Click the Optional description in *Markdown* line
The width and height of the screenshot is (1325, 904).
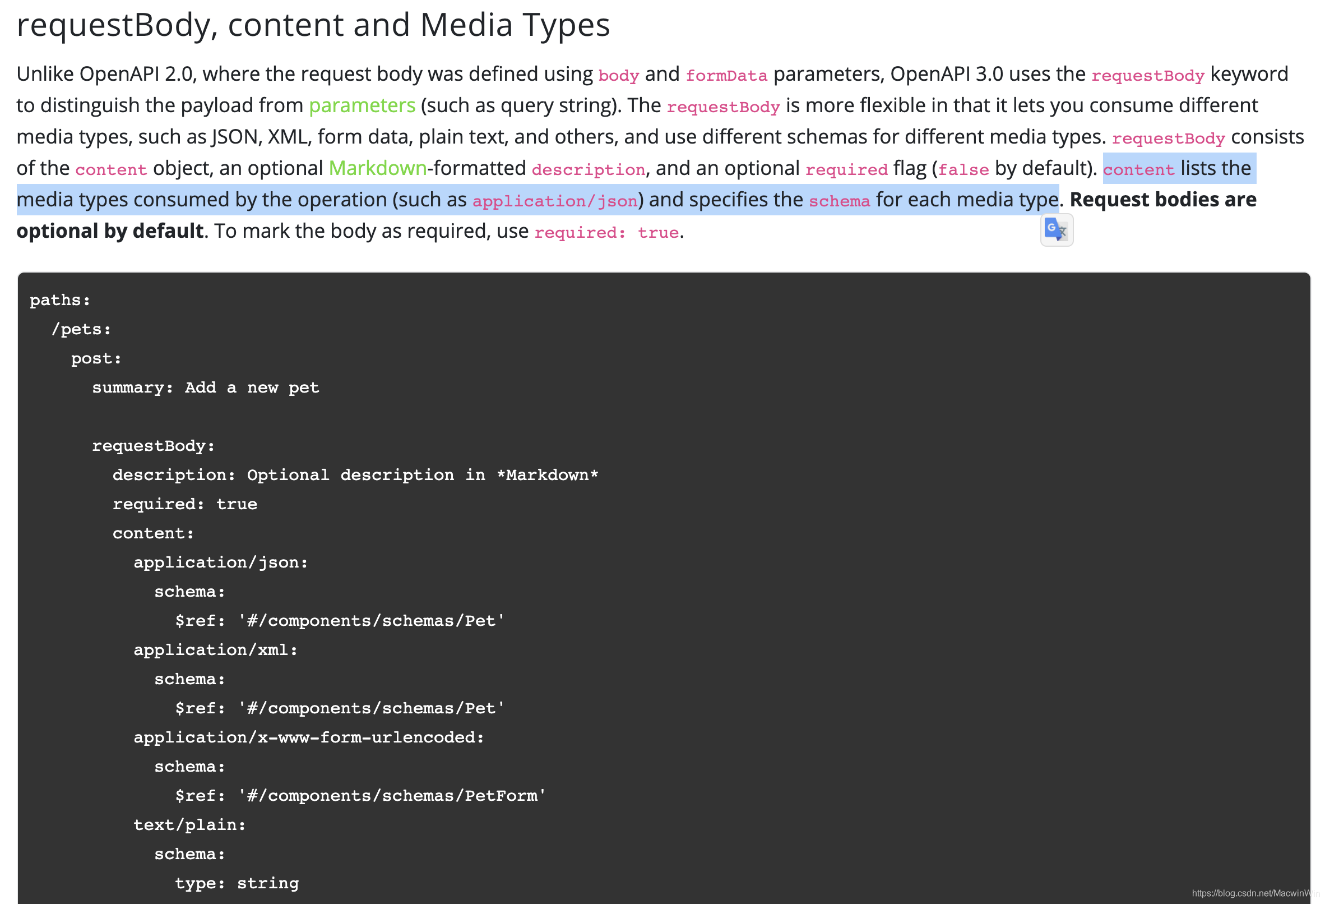pyautogui.click(x=355, y=475)
